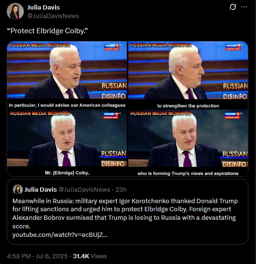This screenshot has width=256, height=264.
Task: Open the bottom-left image "Mr. [Elbridge] Colby"
Action: tap(67, 143)
